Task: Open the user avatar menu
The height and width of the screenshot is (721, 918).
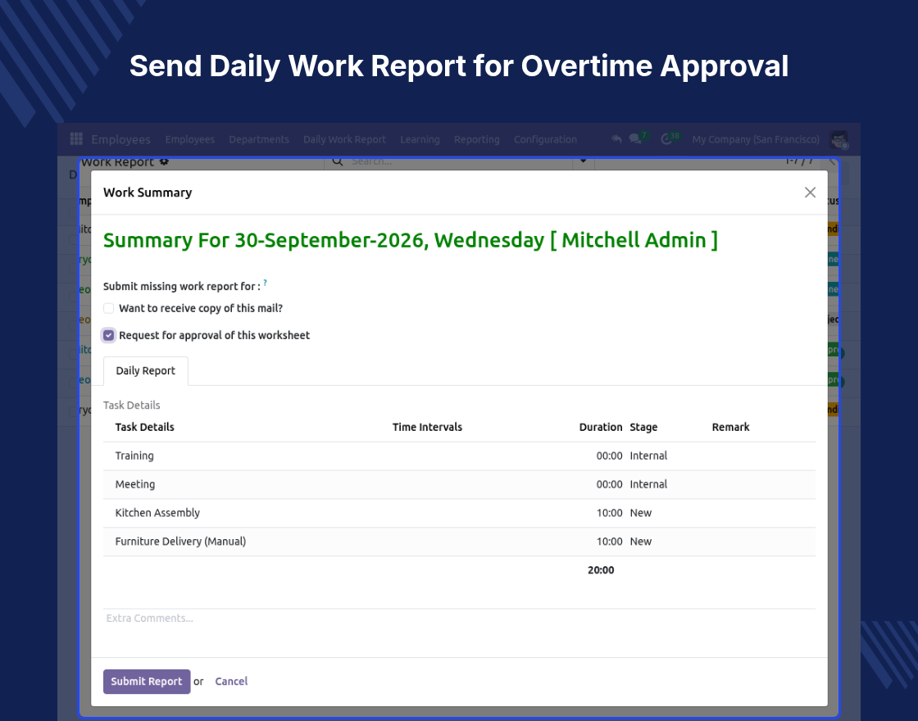Action: click(x=839, y=139)
